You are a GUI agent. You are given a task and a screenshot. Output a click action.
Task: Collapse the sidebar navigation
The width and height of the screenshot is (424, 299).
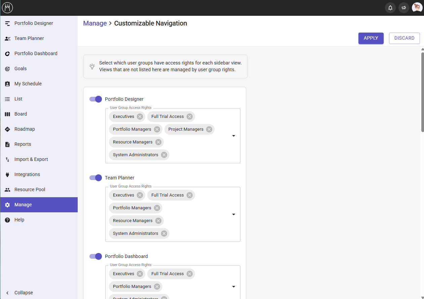click(x=24, y=293)
